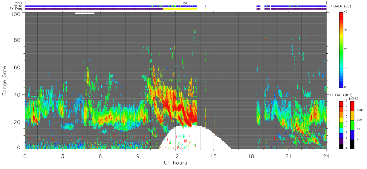Click Range Gate tick label '60'
367x169 pixels.
[17, 67]
